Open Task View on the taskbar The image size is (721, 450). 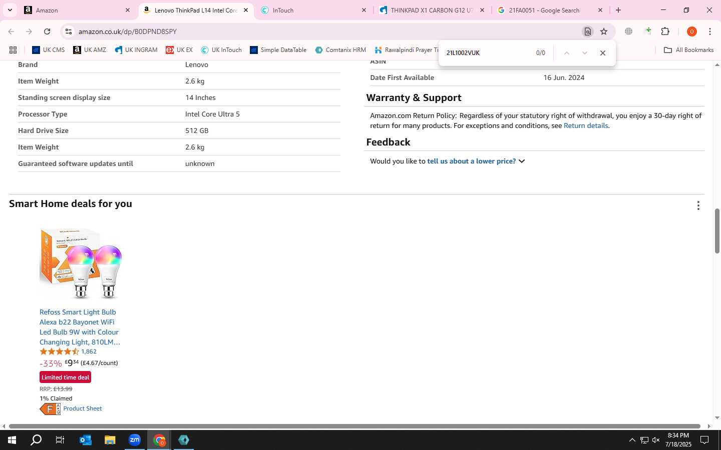coord(60,440)
